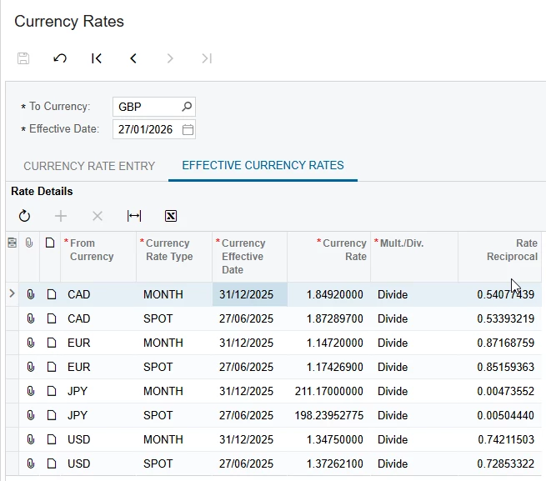This screenshot has width=546, height=481.
Task: Click the 1.34750000 rate cell
Action: 329,439
